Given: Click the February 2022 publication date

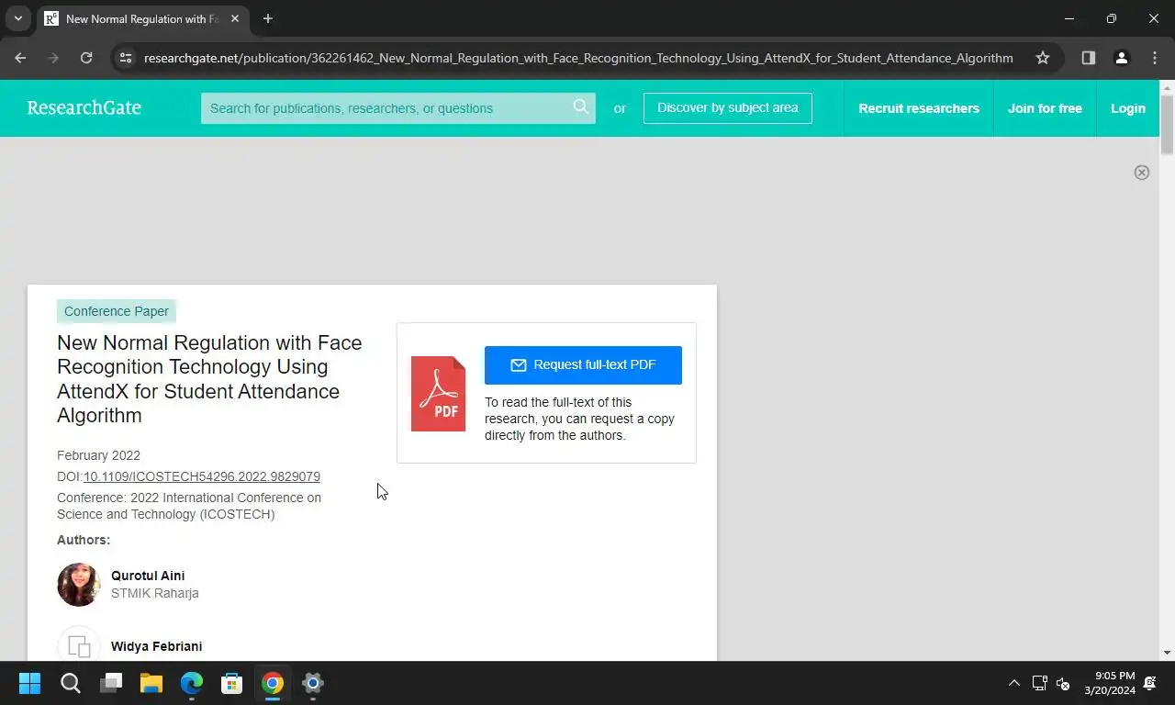Looking at the screenshot, I should tap(98, 455).
